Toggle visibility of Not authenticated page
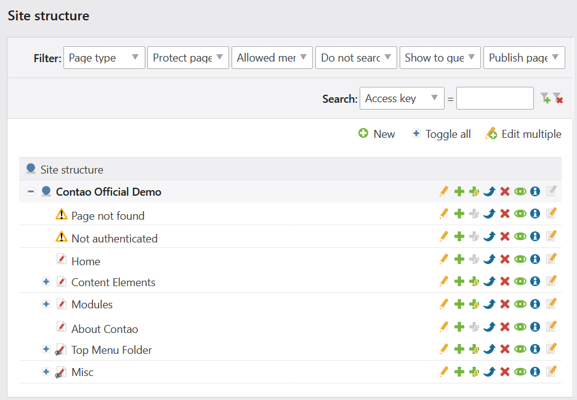The image size is (577, 400). pyautogui.click(x=520, y=236)
